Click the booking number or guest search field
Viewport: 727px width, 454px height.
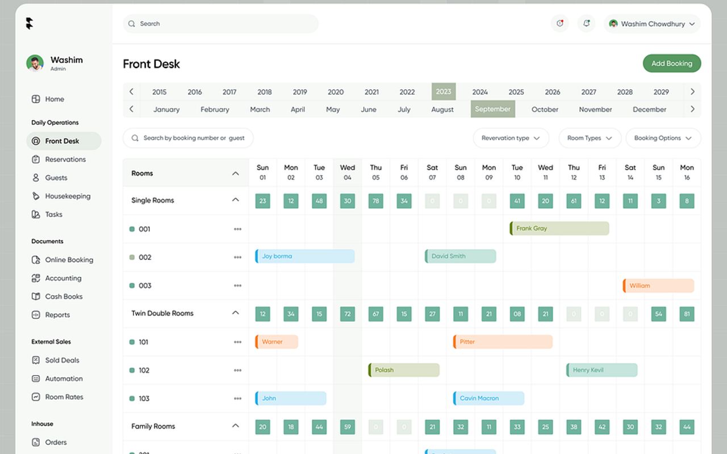click(x=188, y=138)
